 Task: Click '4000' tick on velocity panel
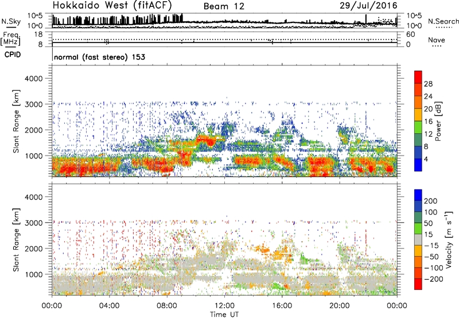coord(33,197)
